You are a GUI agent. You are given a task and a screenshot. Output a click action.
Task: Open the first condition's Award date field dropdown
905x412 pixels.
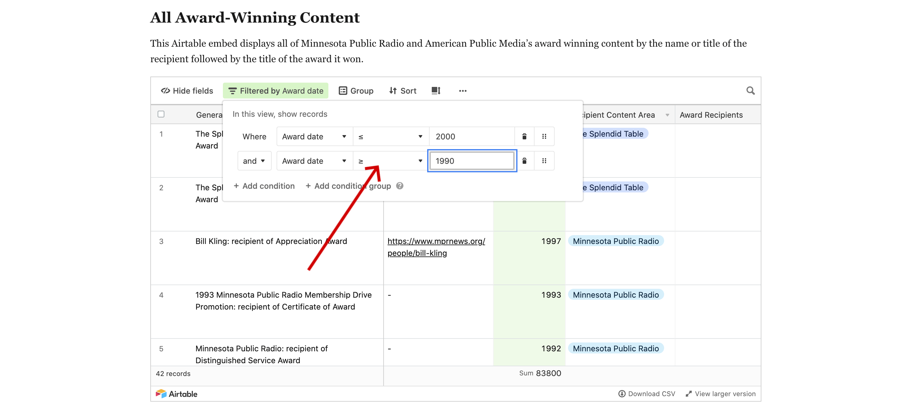[x=314, y=136]
